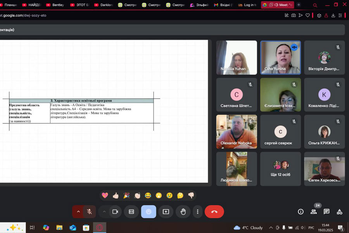
Task: Switch to the Bentley browser tab
Action: [x=55, y=5]
